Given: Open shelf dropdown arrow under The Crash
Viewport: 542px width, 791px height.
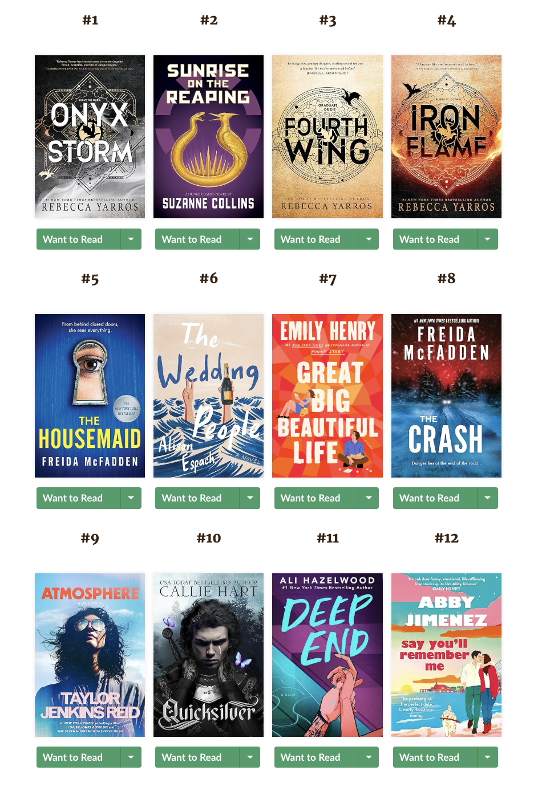Looking at the screenshot, I should pyautogui.click(x=488, y=498).
